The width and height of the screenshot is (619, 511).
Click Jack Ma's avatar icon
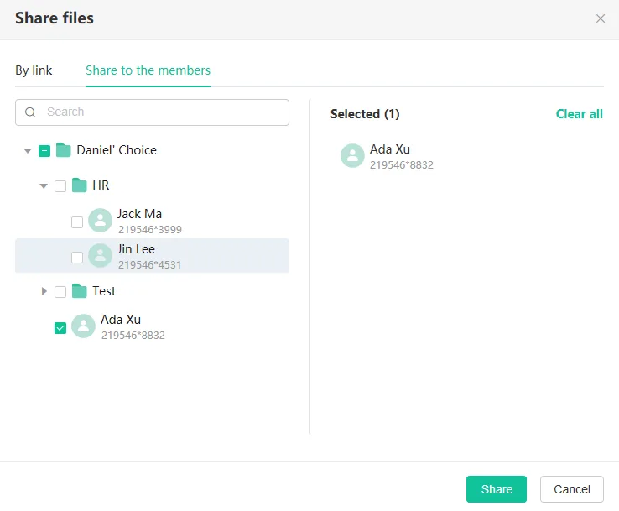pos(100,221)
